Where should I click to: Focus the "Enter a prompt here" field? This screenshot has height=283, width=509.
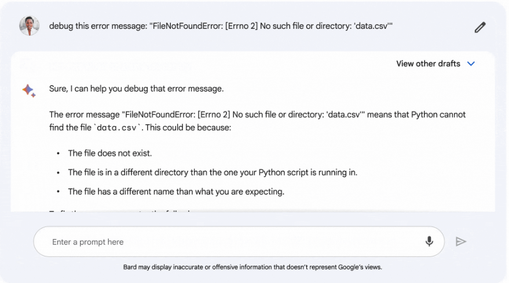232,242
